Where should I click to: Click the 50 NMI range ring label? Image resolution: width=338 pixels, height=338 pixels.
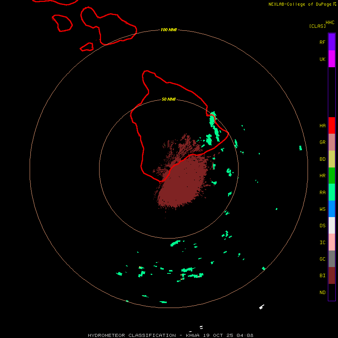click(x=169, y=100)
